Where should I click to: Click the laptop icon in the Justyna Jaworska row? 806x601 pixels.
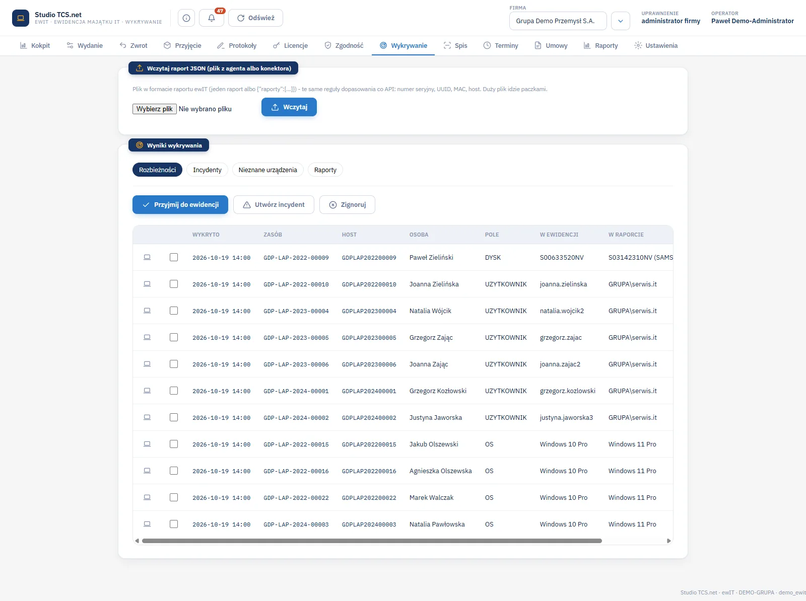[147, 417]
